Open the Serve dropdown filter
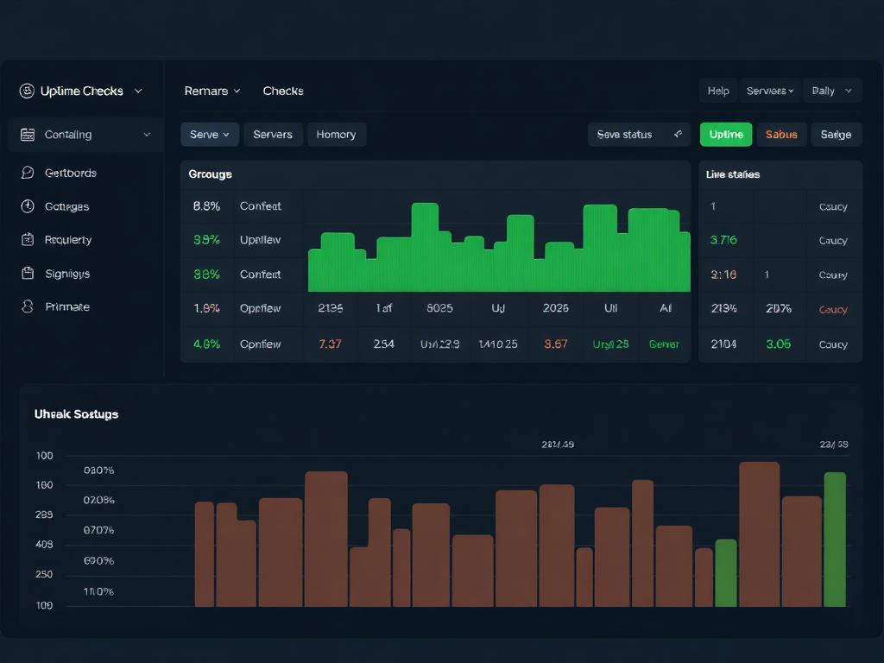884x663 pixels. click(209, 135)
